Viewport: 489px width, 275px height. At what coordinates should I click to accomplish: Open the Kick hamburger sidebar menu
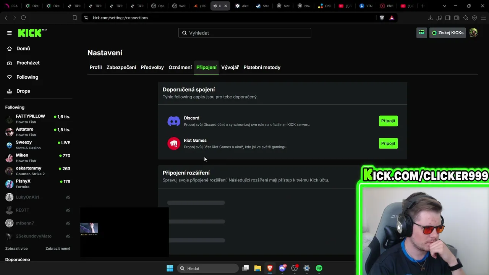(10, 33)
